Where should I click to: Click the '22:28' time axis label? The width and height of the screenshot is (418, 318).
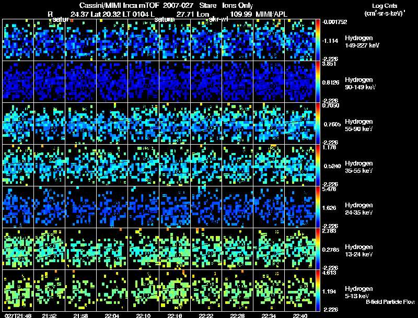(238, 315)
